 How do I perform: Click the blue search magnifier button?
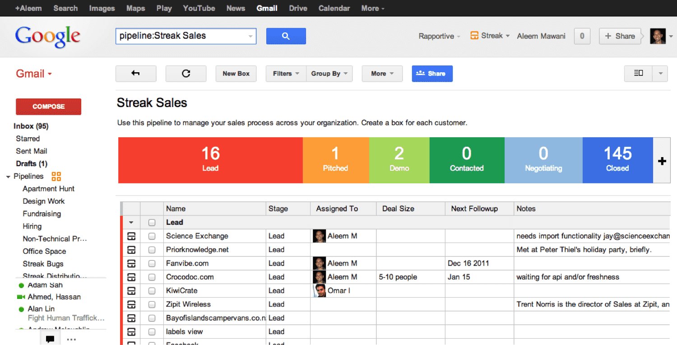286,36
